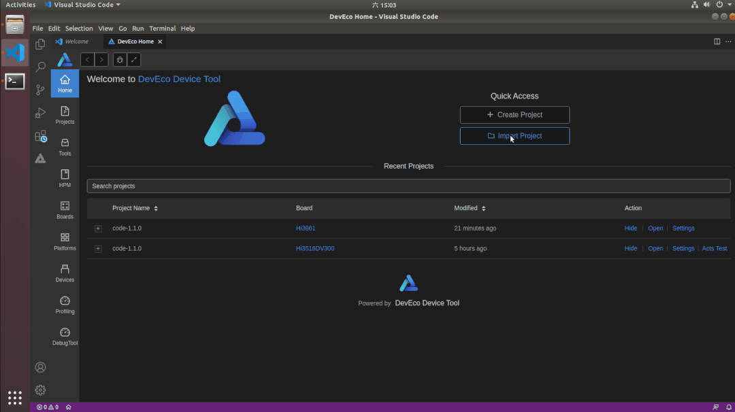Open the Profiling section
Viewport: 735px width, 412px height.
65,305
